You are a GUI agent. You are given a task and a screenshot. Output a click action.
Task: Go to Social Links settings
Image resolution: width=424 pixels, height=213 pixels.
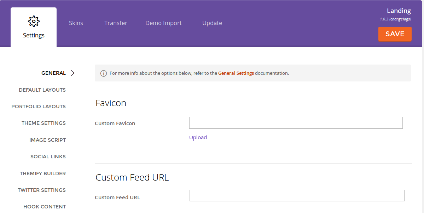tap(48, 157)
